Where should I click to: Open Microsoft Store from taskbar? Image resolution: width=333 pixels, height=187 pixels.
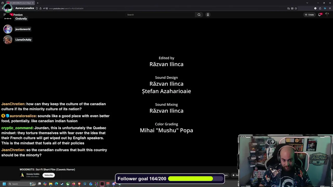point(85,184)
